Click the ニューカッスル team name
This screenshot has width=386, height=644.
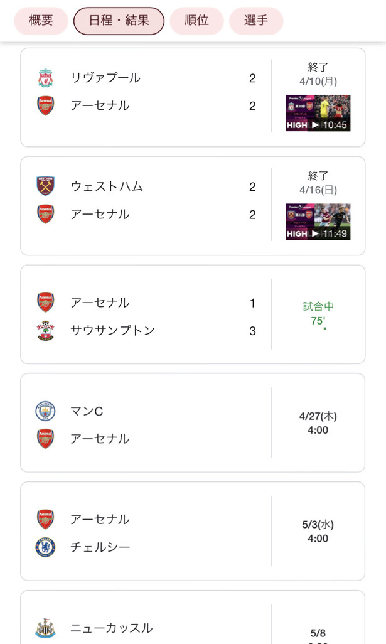click(111, 628)
